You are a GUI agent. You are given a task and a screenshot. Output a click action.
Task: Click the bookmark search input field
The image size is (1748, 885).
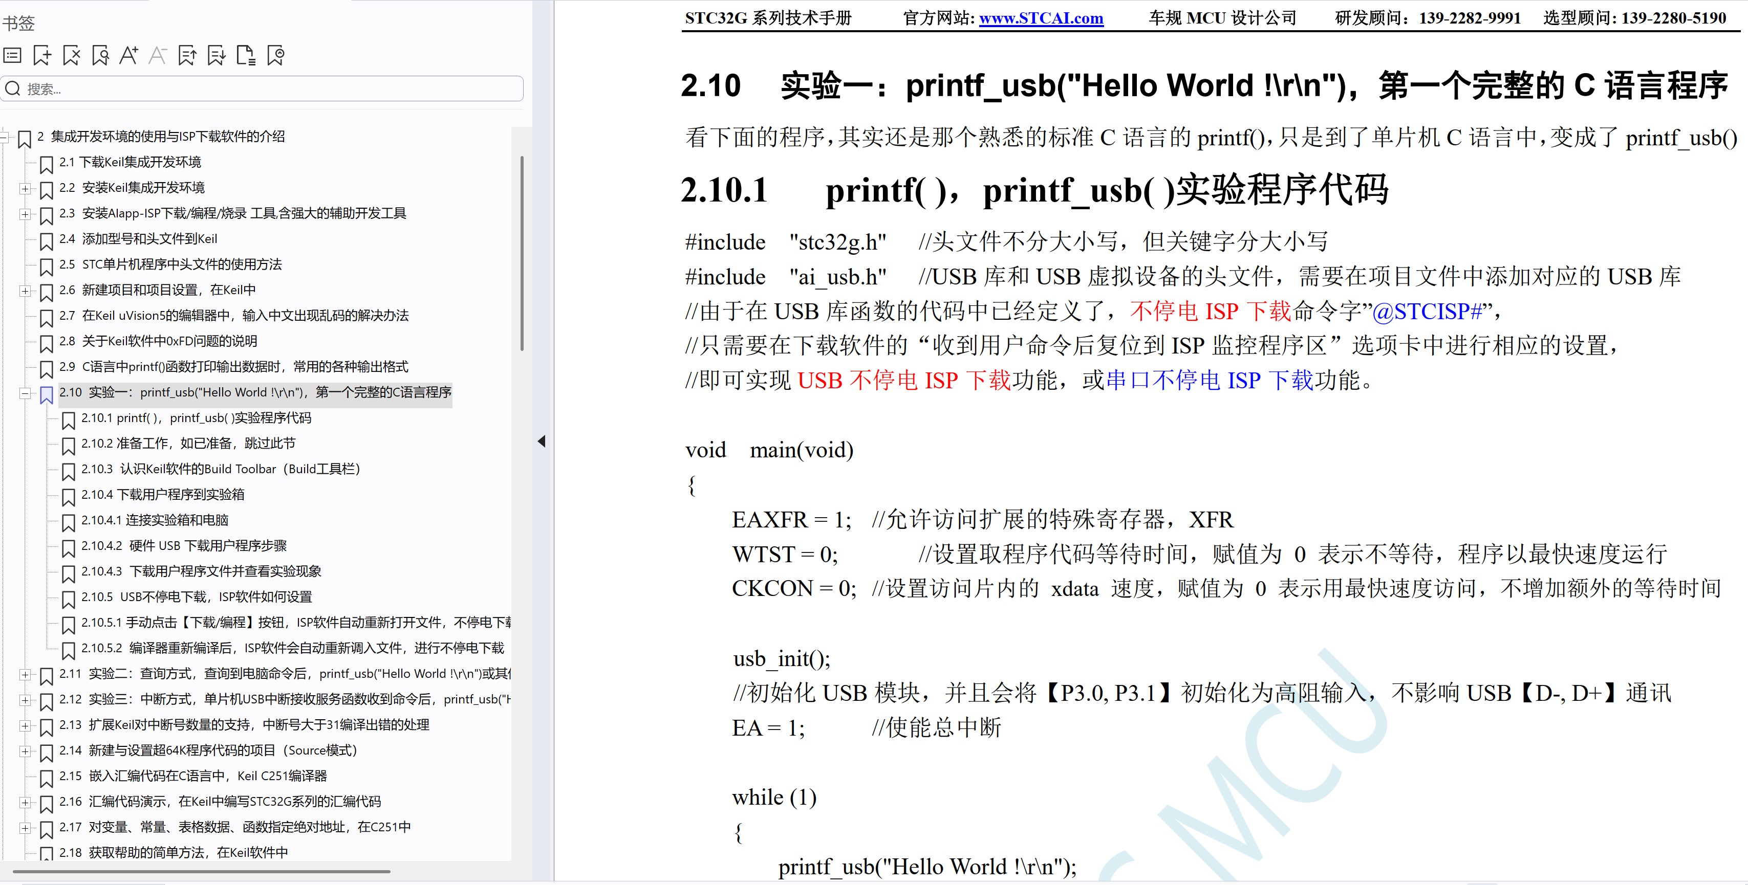262,89
